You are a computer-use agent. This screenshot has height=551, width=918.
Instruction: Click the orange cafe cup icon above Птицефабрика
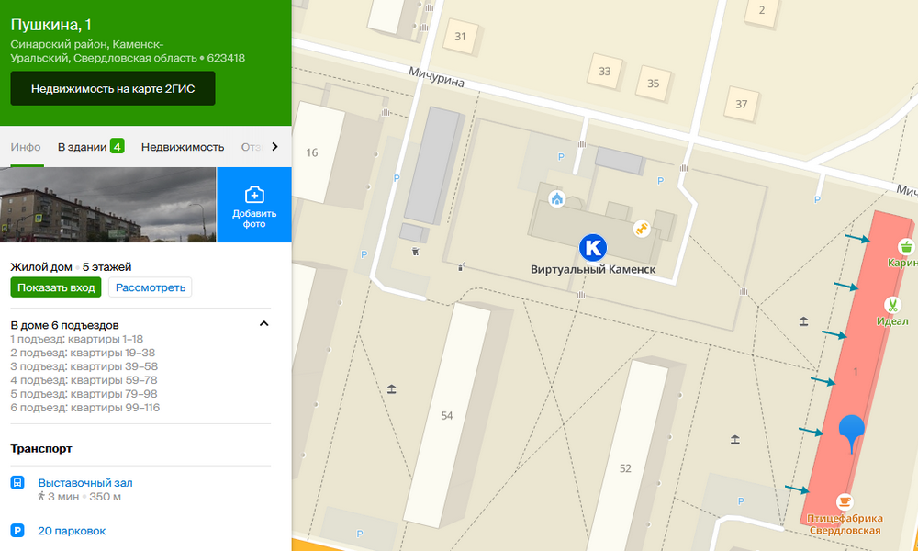click(x=844, y=501)
